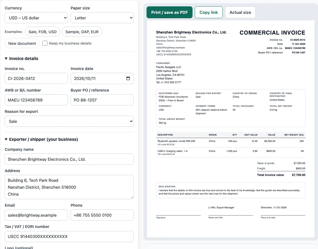Collapse the Exporter / shipper section

(x=41, y=139)
